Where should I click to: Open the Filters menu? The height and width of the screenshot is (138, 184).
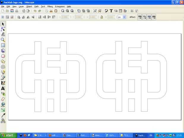[x=50, y=7]
